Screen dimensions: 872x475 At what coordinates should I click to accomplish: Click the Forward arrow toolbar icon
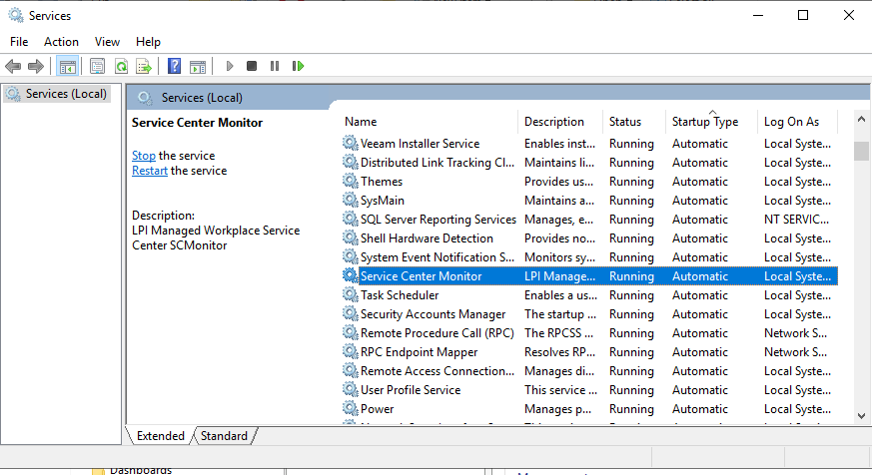point(36,67)
